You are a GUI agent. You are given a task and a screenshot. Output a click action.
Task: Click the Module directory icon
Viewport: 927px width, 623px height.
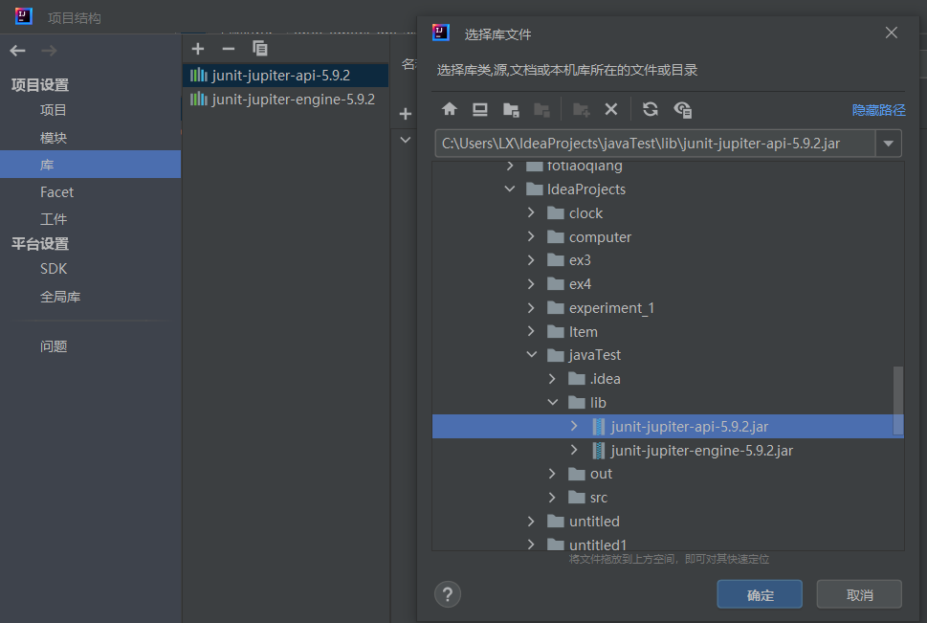[x=541, y=109]
